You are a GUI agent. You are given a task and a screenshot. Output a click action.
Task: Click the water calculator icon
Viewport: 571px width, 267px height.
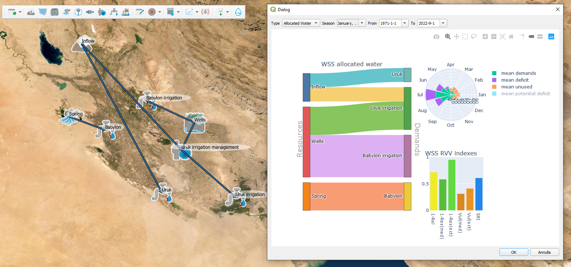[x=170, y=12]
